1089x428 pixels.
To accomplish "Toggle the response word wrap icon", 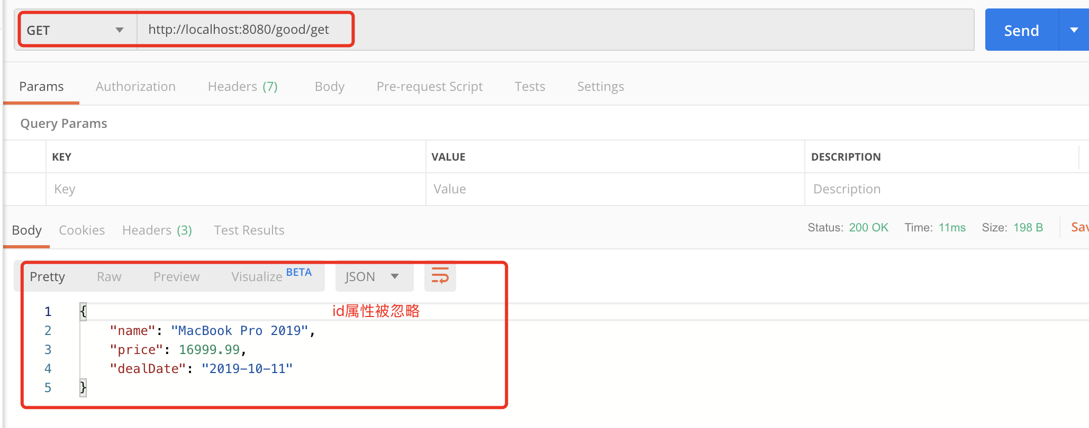I will (x=440, y=276).
